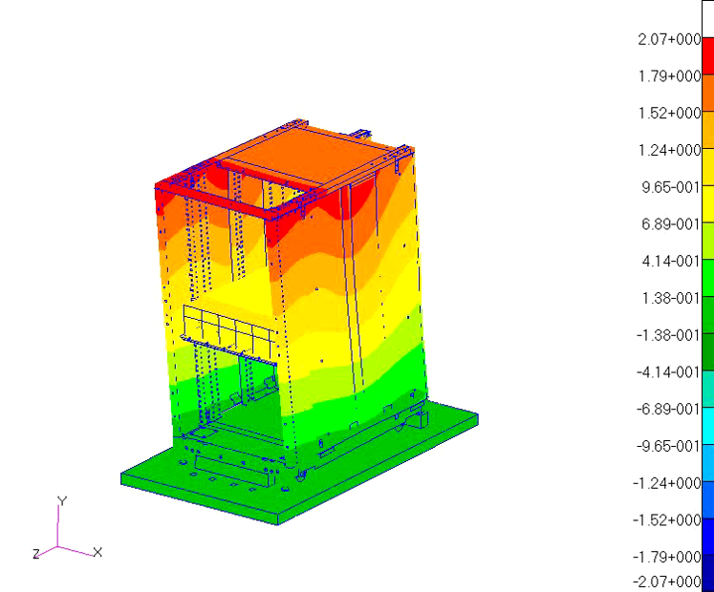Click the X axis label on triad
Screen dimensions: 714x592
[97, 552]
